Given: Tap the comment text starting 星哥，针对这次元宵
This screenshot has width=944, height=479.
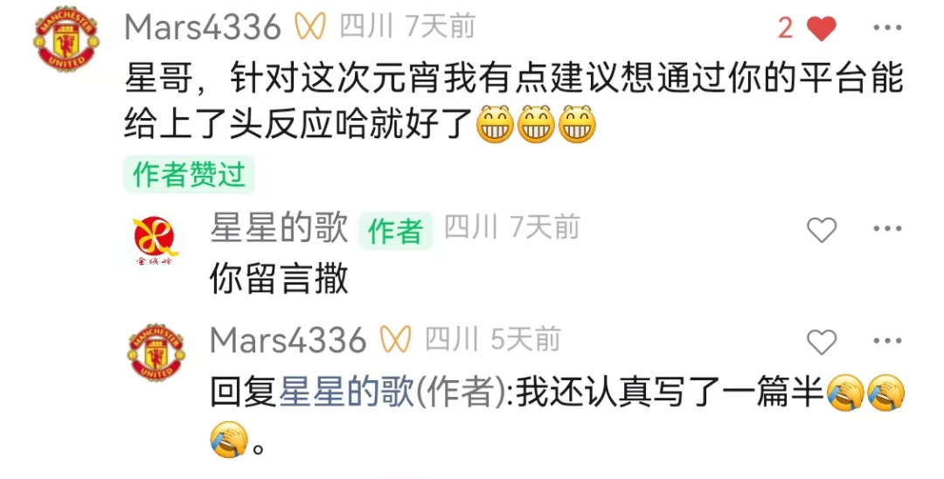Looking at the screenshot, I should [x=514, y=101].
